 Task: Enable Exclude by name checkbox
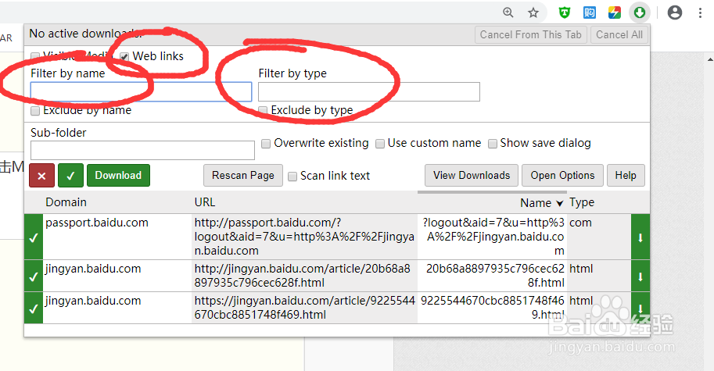(35, 111)
